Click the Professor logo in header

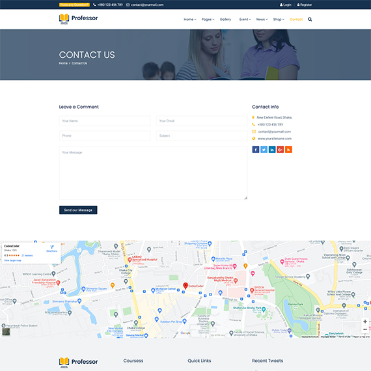tap(78, 19)
